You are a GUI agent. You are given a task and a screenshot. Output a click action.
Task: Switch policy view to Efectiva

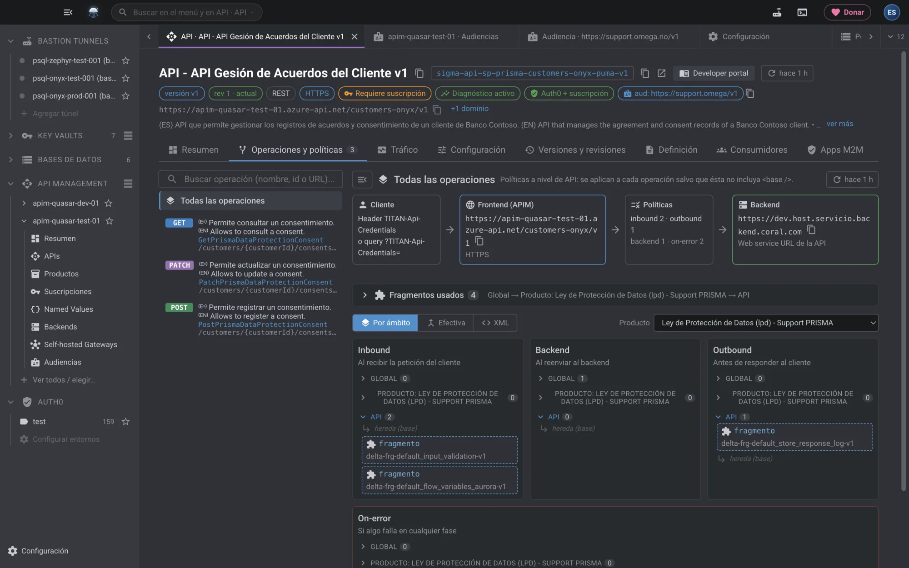[446, 323]
